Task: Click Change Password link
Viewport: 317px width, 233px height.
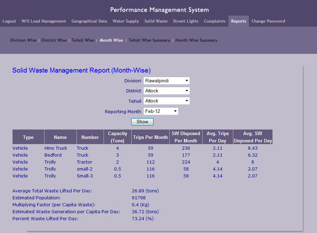Action: 268,21
